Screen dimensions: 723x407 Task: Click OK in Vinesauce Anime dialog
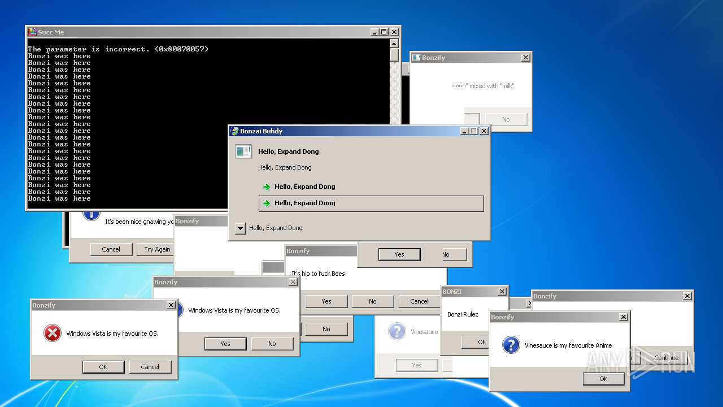point(603,379)
